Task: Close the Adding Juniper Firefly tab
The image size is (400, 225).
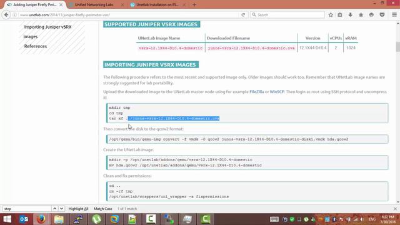Action: coord(61,4)
